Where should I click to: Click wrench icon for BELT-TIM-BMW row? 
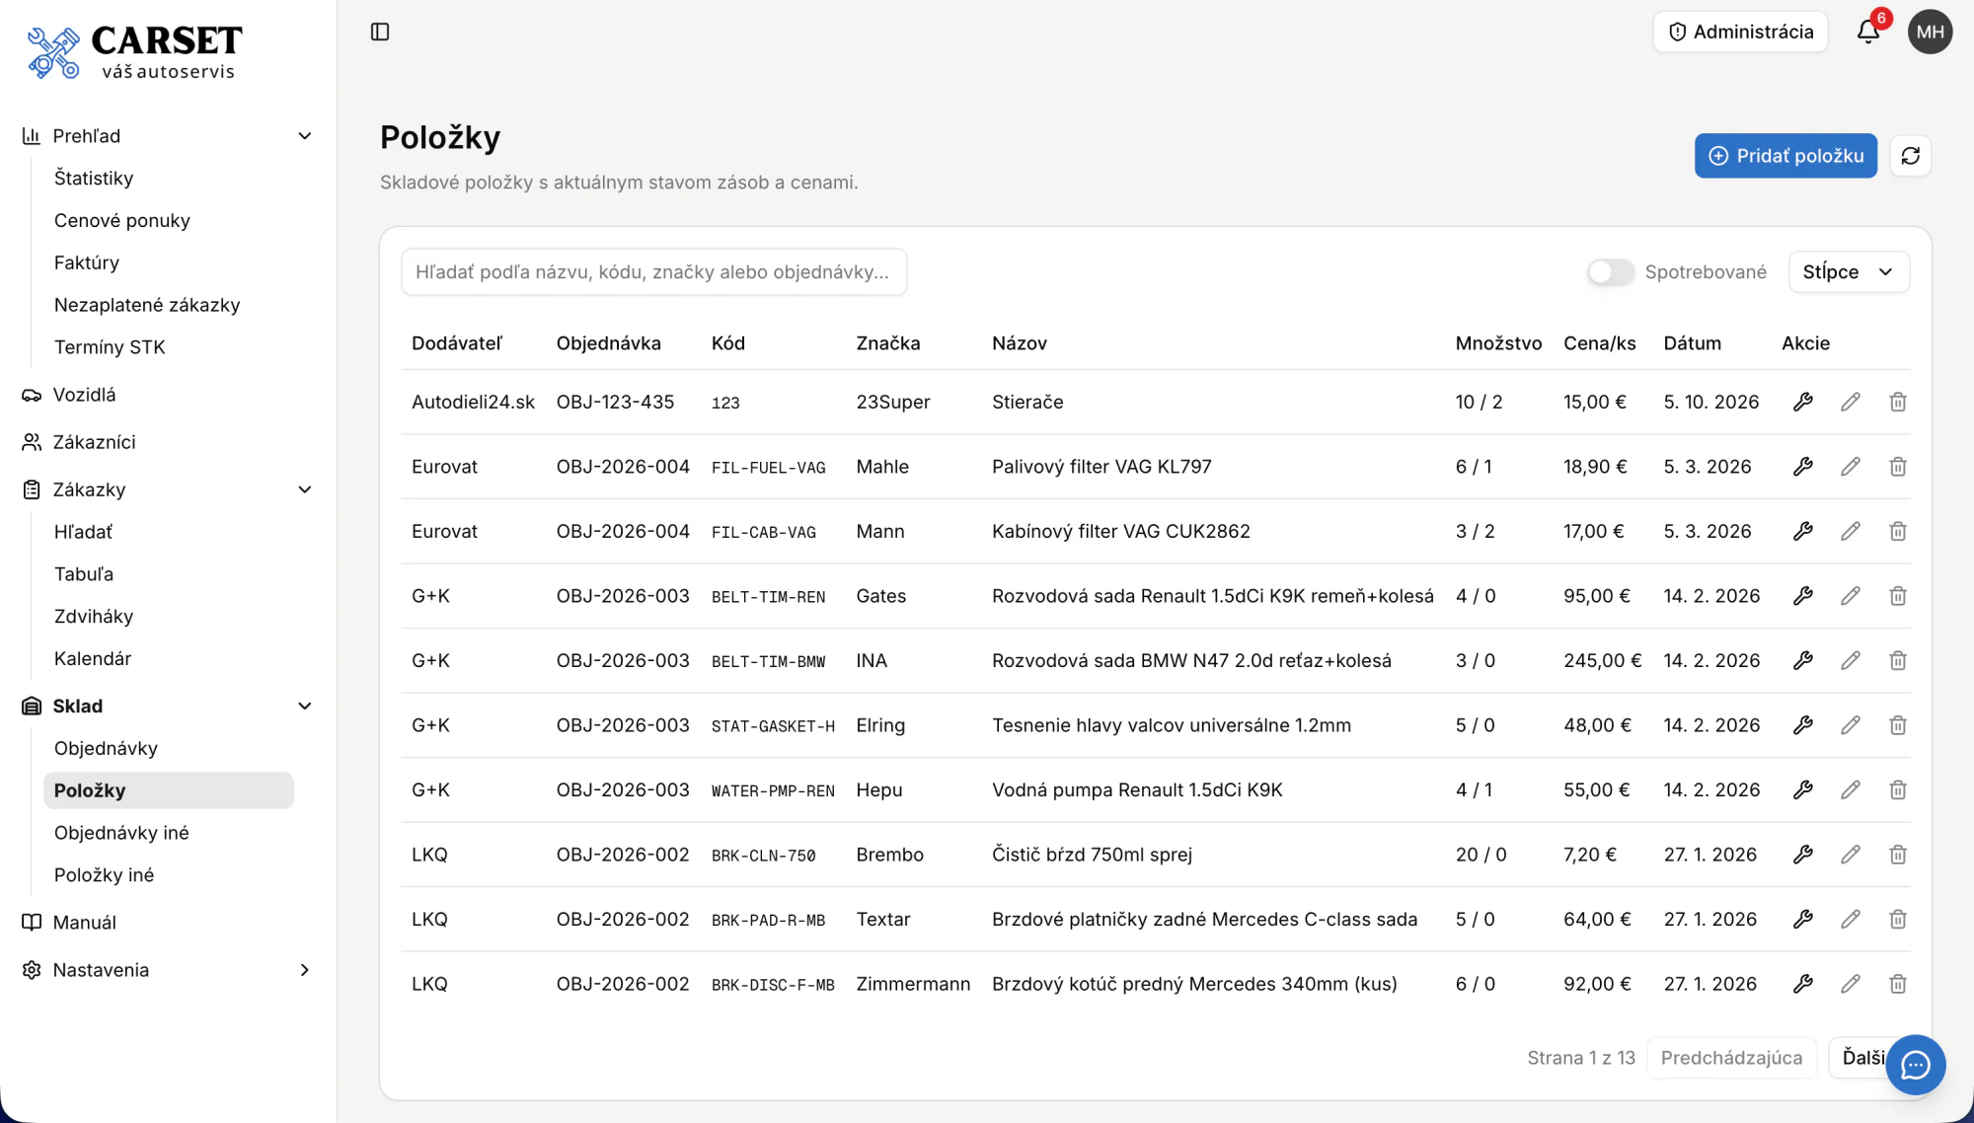point(1803,660)
